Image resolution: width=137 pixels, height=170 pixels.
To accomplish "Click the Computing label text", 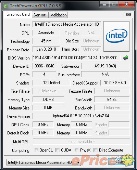I will point(21,151).
